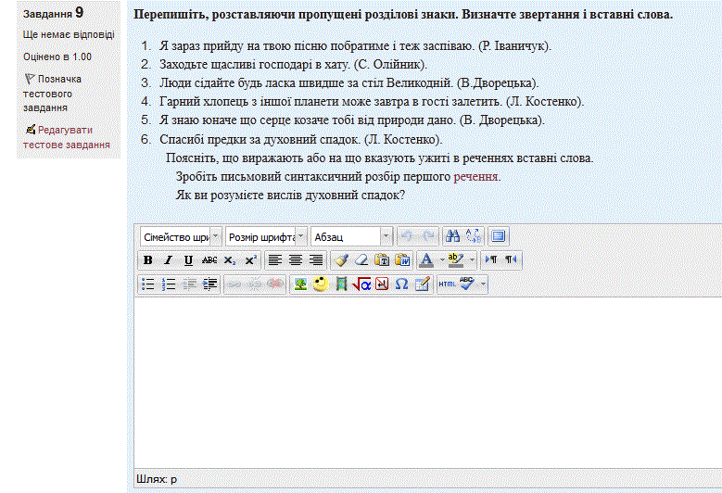The image size is (722, 493).
Task: Decrease indent (outdent) of paragraph
Action: 189,284
